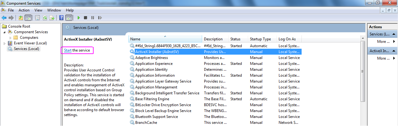This screenshot has height=126, width=398.
Task: Expand More under ActiveX actions
Action: (x=386, y=58)
